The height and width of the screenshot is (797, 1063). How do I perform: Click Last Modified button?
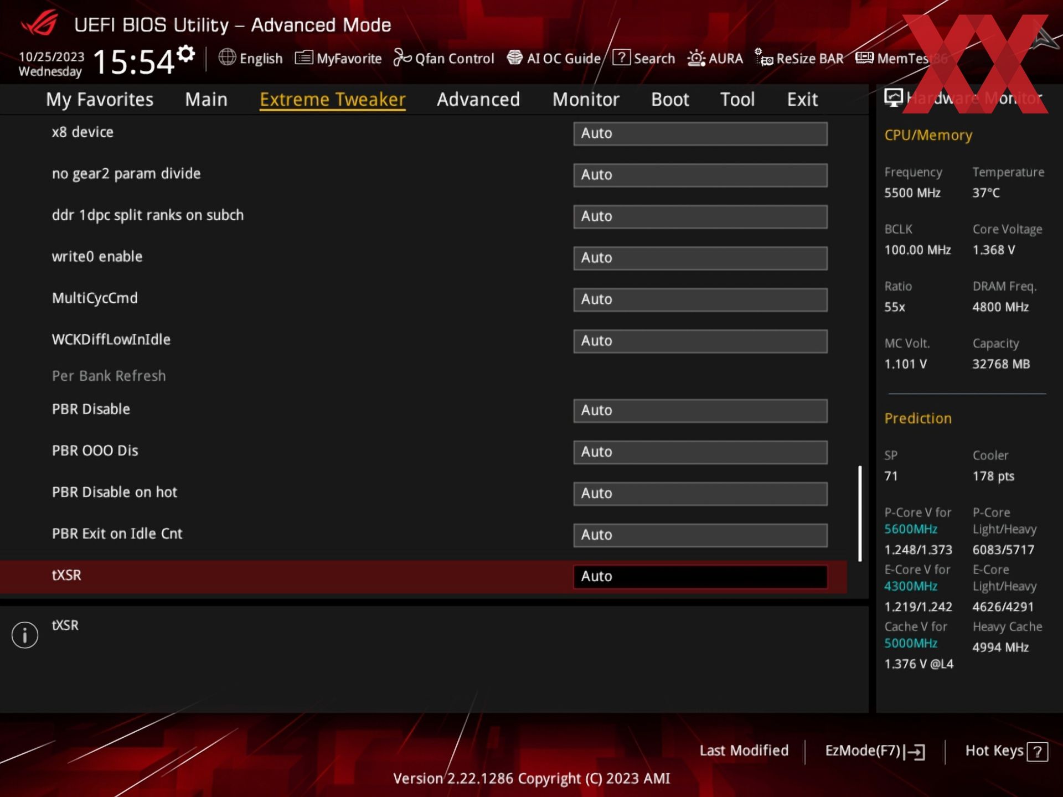(744, 751)
